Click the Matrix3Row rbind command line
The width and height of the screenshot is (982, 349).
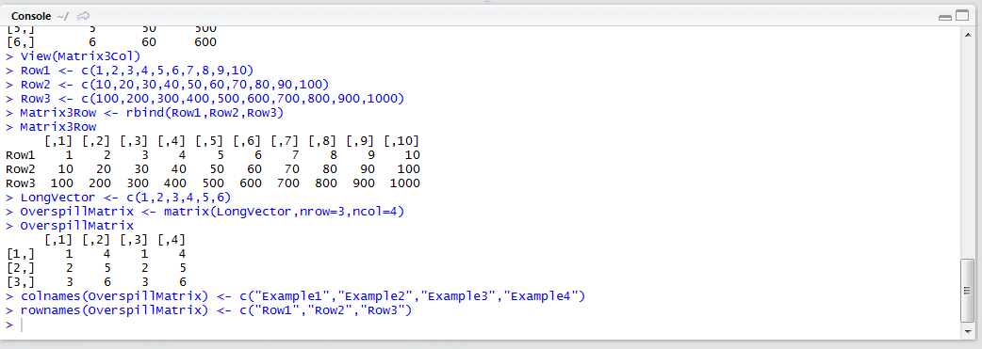[145, 113]
